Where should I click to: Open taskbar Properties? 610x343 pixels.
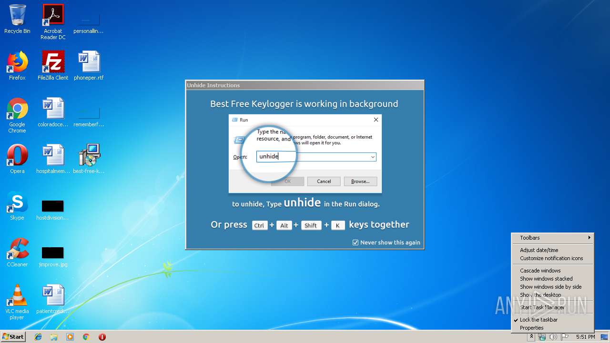coord(553,328)
